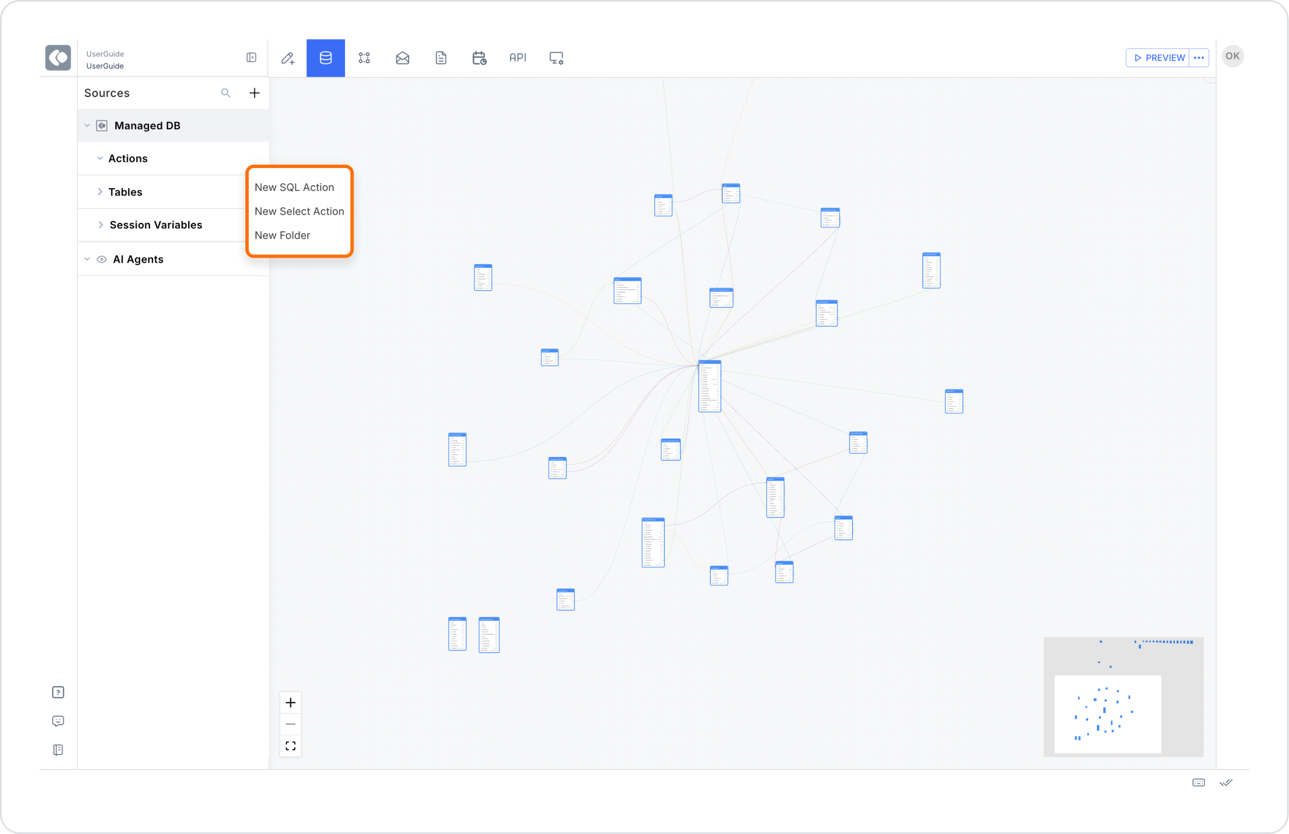Expand the Tables section

coord(100,192)
